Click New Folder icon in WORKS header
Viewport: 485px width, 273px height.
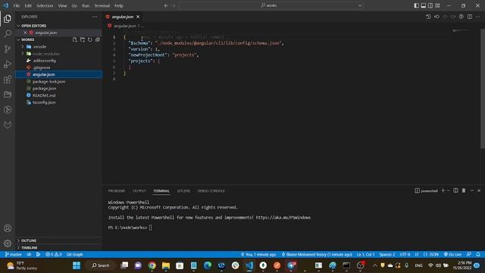pyautogui.click(x=83, y=39)
